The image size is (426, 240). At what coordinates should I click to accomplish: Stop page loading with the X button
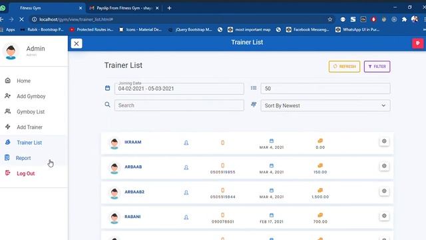pos(21,19)
